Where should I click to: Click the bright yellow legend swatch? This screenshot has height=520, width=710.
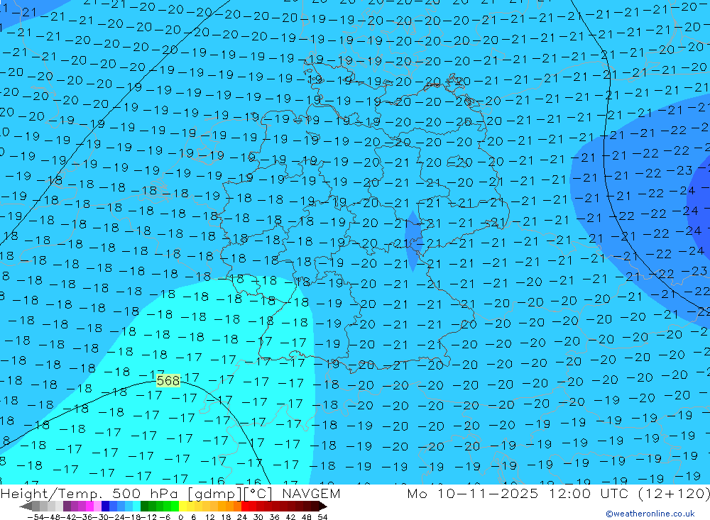183,506
